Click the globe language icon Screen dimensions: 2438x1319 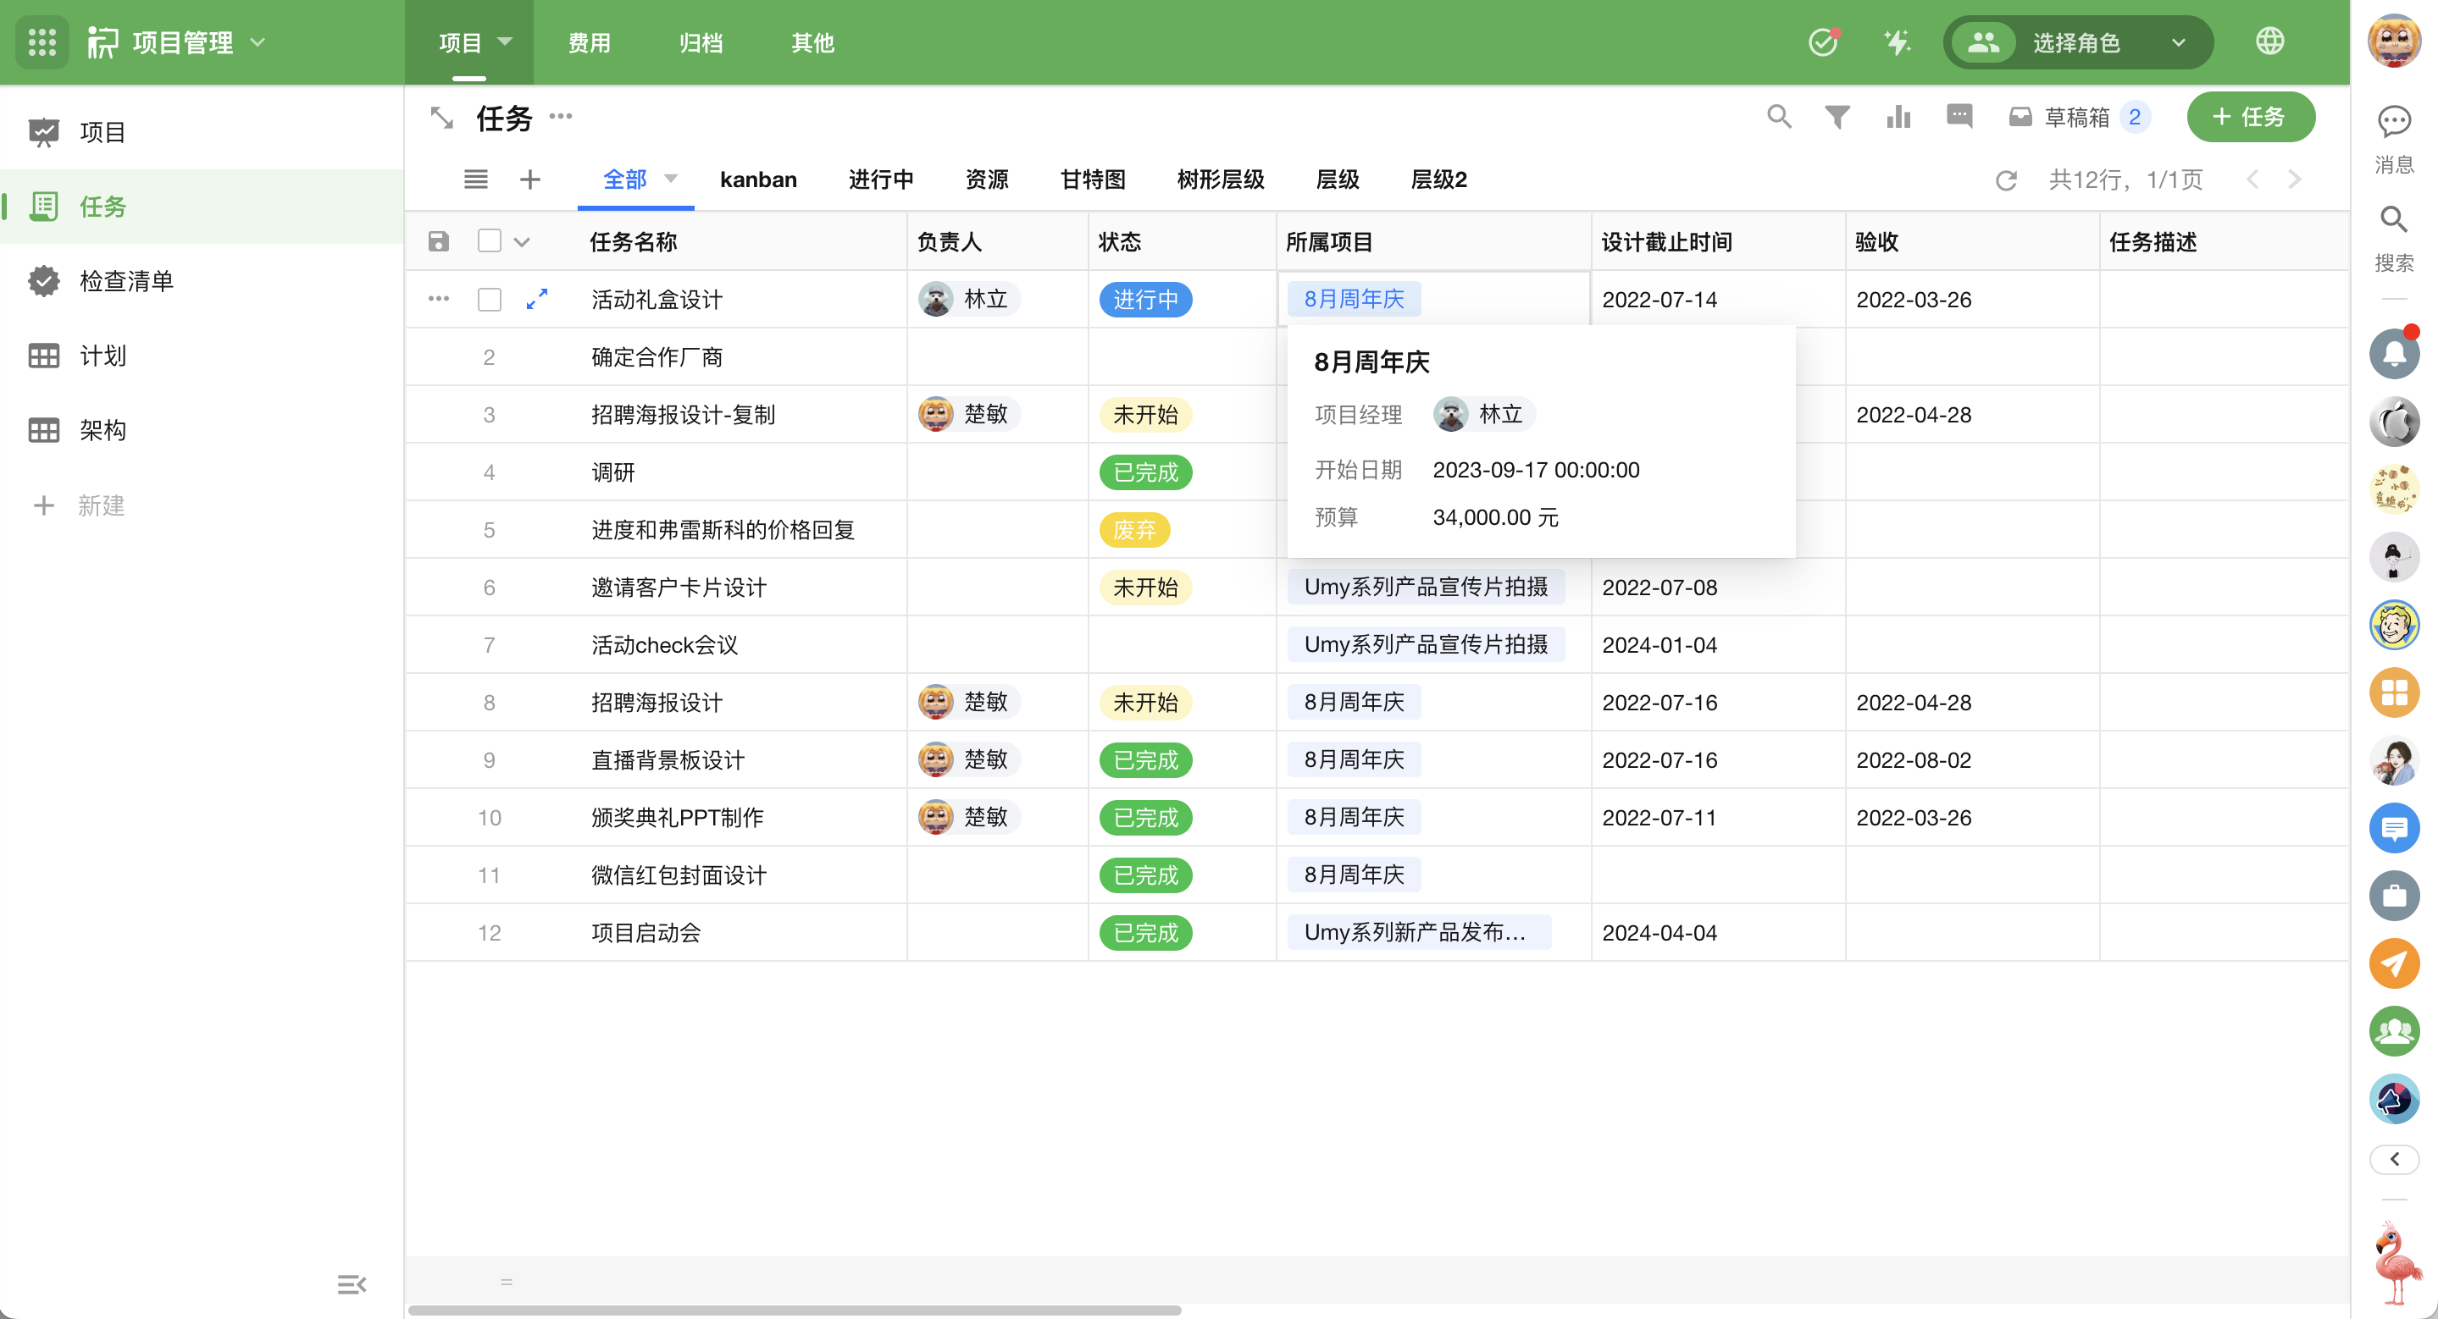point(2269,41)
